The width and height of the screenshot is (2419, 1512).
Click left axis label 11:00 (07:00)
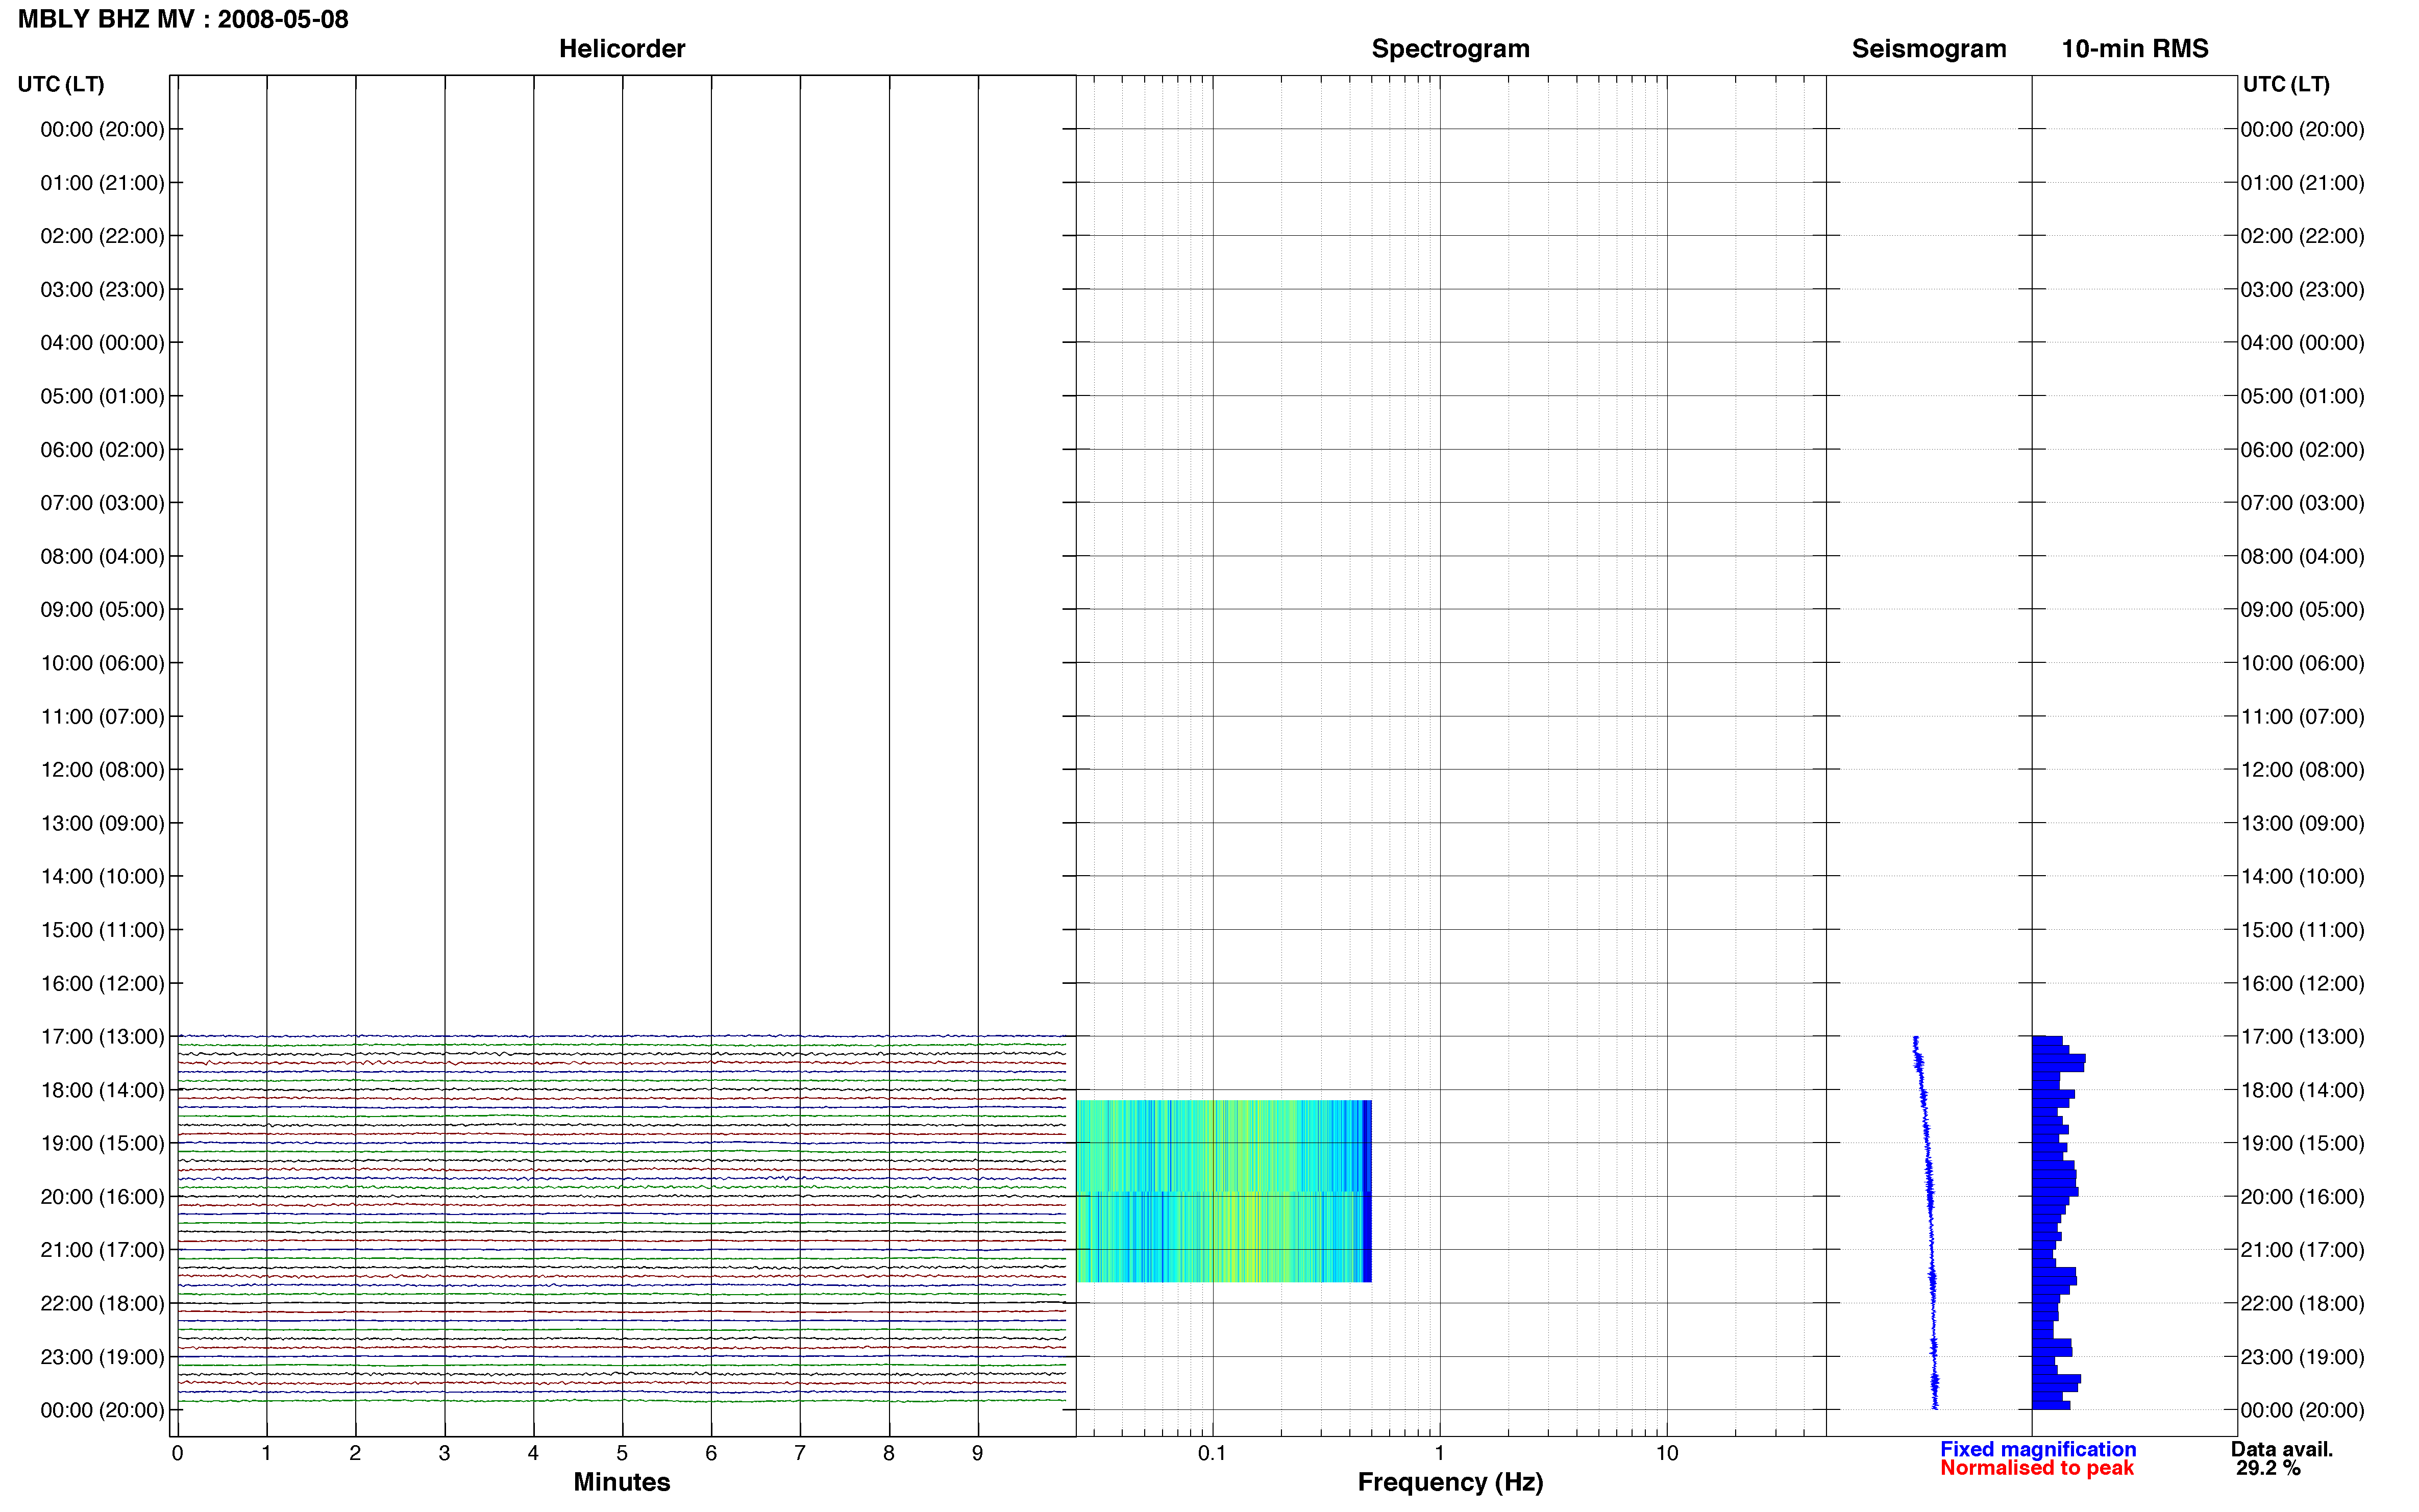(102, 716)
